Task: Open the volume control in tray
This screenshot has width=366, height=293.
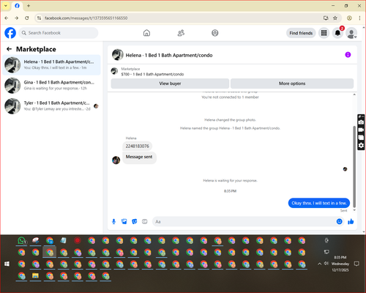Action: pos(326,263)
